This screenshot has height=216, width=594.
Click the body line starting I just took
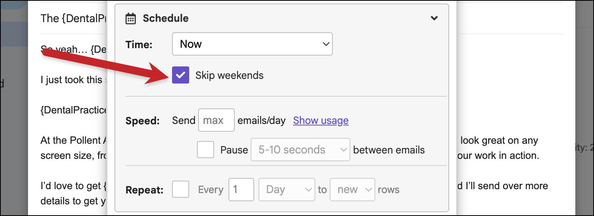pyautogui.click(x=74, y=80)
